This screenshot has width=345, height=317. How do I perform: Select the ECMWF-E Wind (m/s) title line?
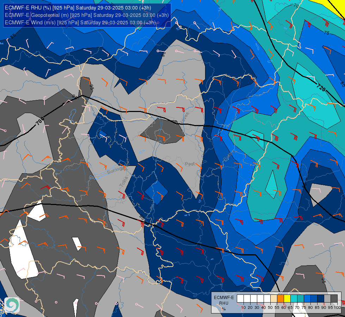80,23
